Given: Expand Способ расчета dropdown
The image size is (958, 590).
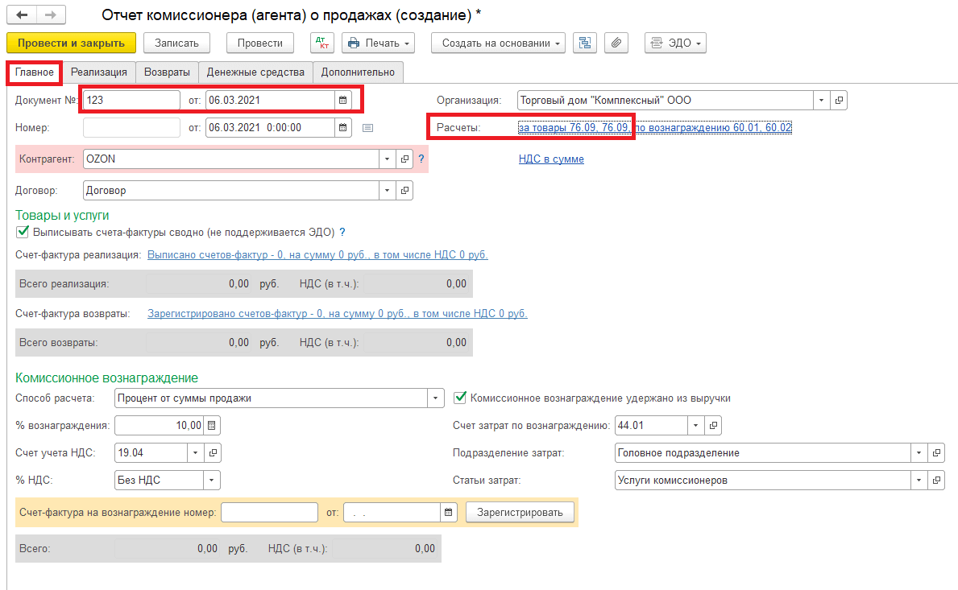Looking at the screenshot, I should (435, 398).
